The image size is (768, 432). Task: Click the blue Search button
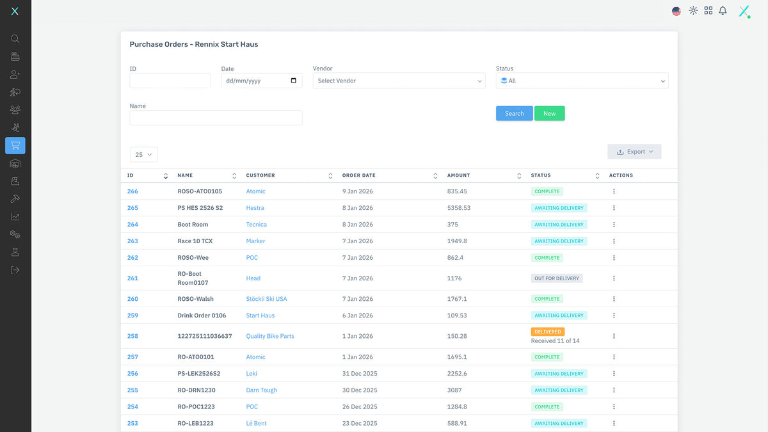(x=514, y=113)
